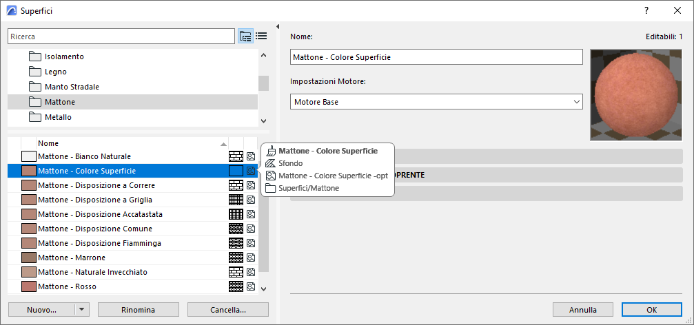Click the Manto Stradale folder icon
Viewport: 694px width, 325px height.
36,87
